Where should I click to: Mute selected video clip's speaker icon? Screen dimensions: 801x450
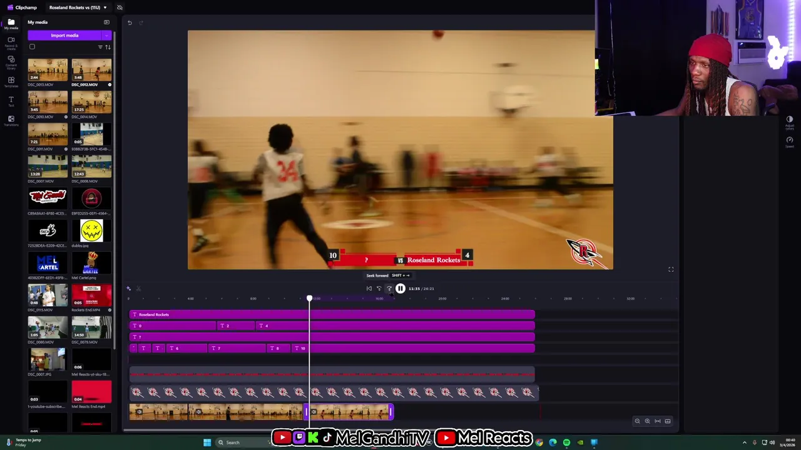(314, 412)
